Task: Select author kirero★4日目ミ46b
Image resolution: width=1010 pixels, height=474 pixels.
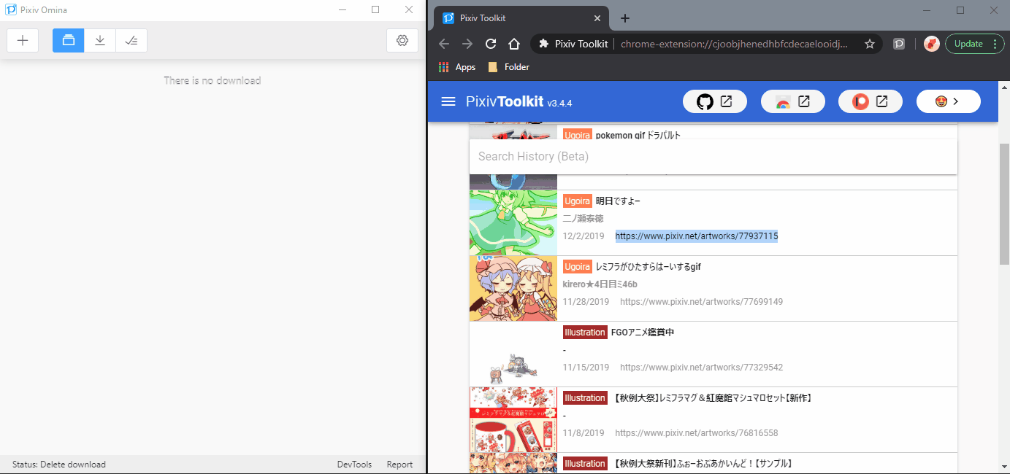Action: click(x=600, y=284)
